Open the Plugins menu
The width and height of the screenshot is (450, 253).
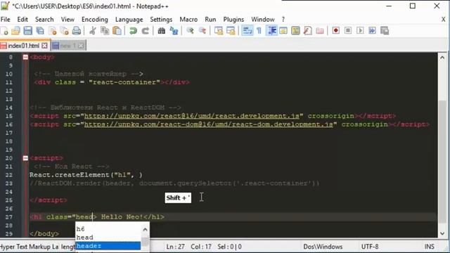tap(233, 20)
